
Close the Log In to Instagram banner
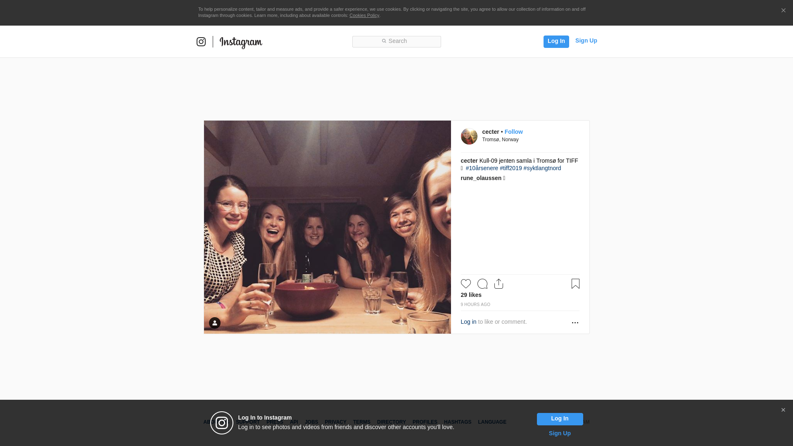click(x=783, y=410)
